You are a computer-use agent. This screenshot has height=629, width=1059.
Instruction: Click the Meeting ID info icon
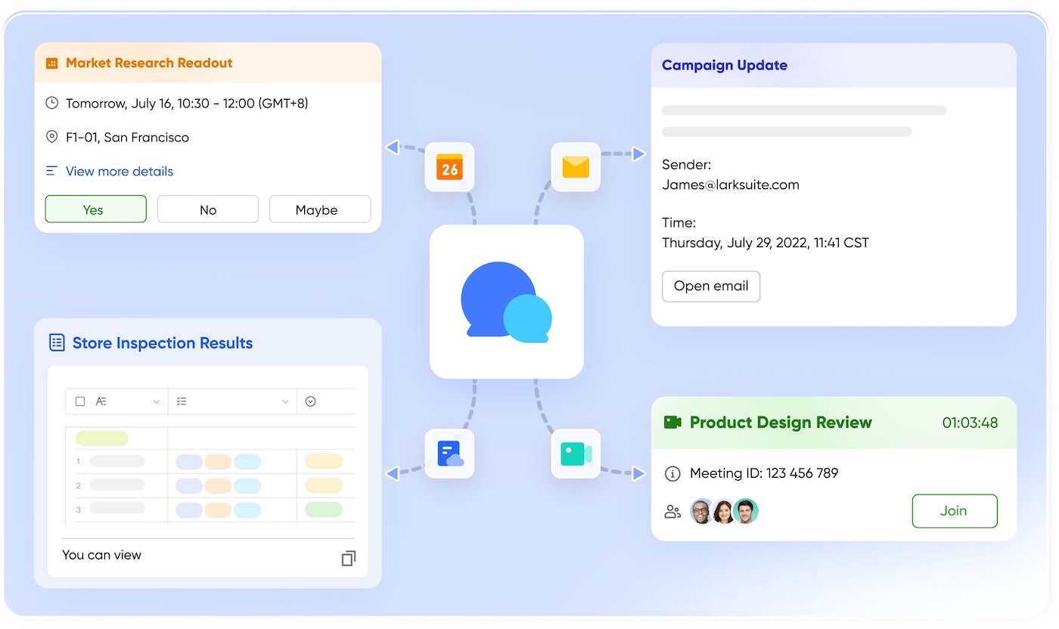[x=672, y=474]
